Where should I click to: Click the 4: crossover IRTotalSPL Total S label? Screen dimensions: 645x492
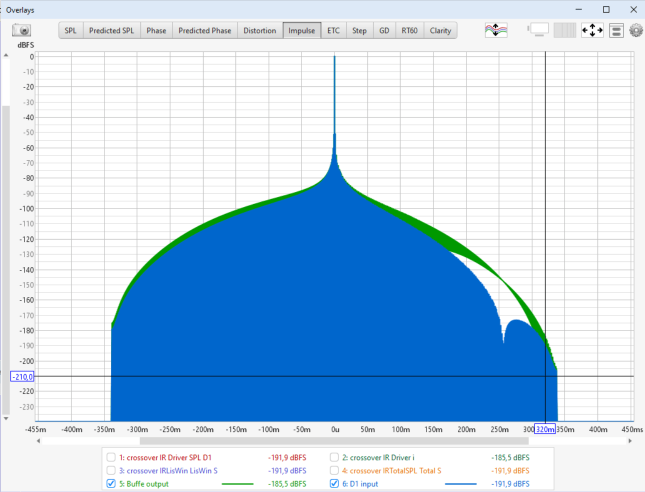click(392, 470)
